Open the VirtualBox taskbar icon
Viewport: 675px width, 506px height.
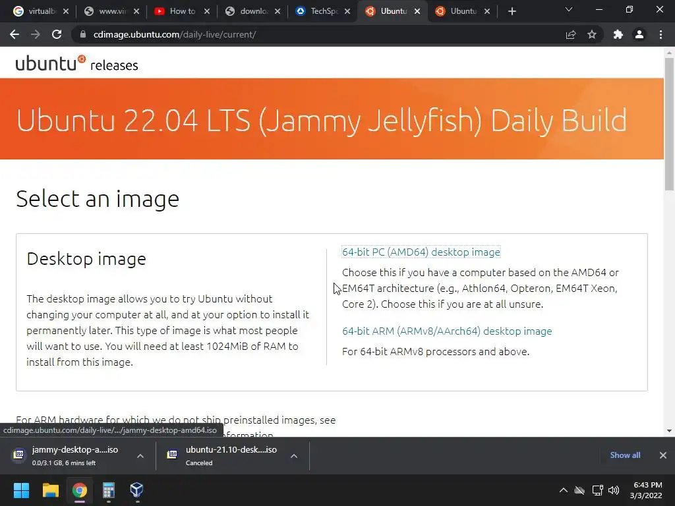tap(137, 490)
